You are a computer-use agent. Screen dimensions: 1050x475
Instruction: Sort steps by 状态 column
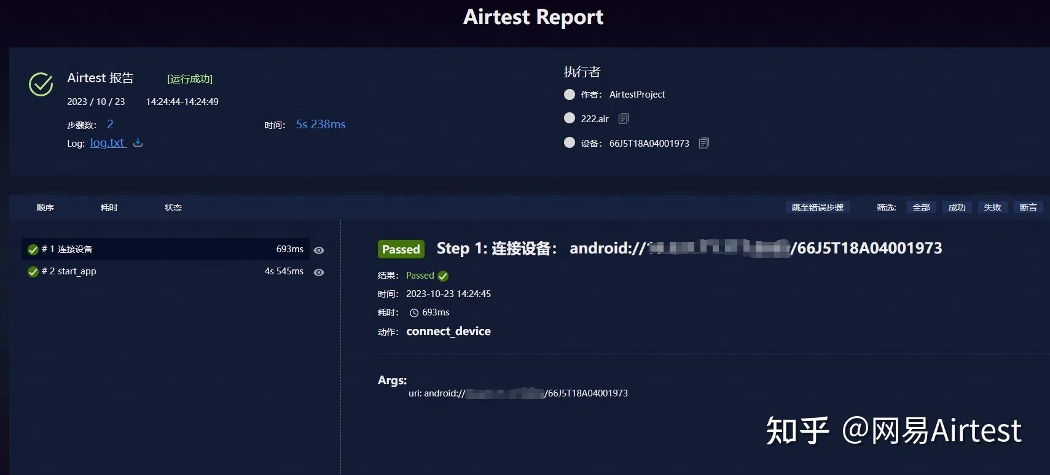click(x=173, y=207)
